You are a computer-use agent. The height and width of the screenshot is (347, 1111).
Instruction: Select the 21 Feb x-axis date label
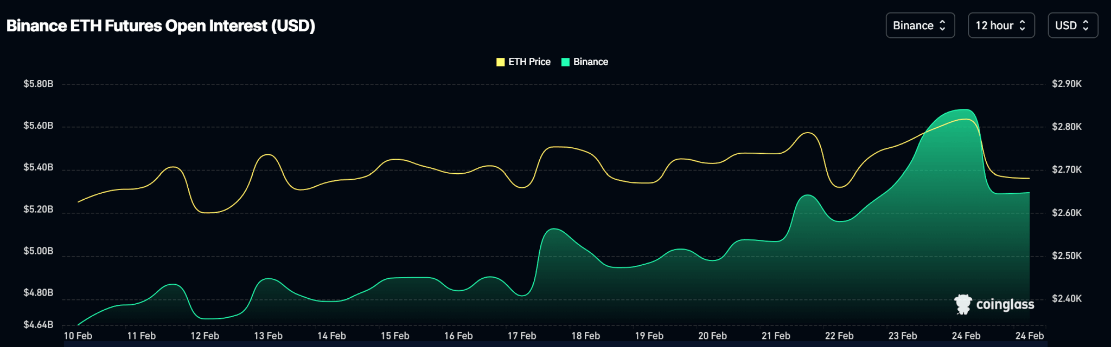(x=775, y=336)
